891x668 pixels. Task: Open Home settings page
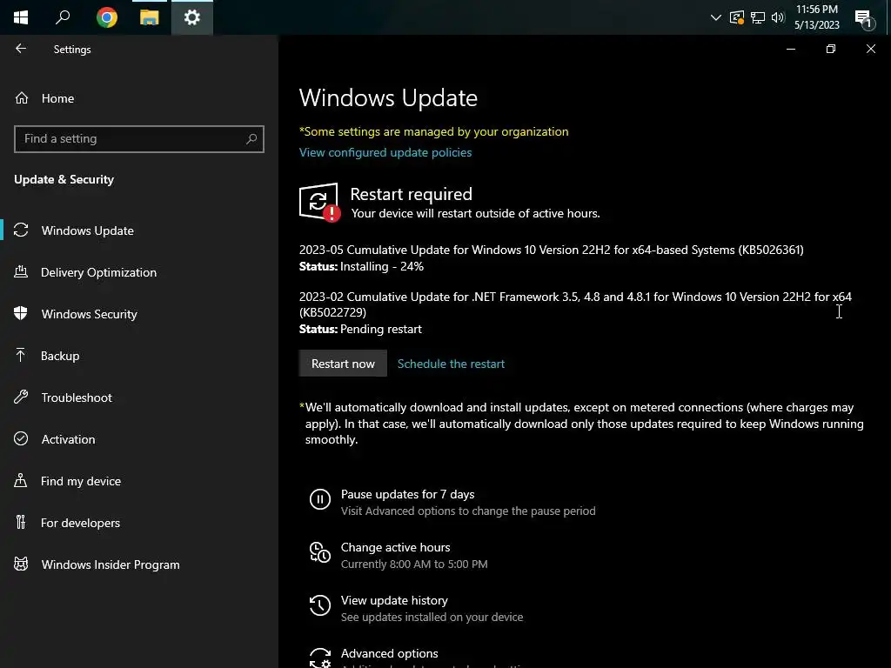pos(57,98)
